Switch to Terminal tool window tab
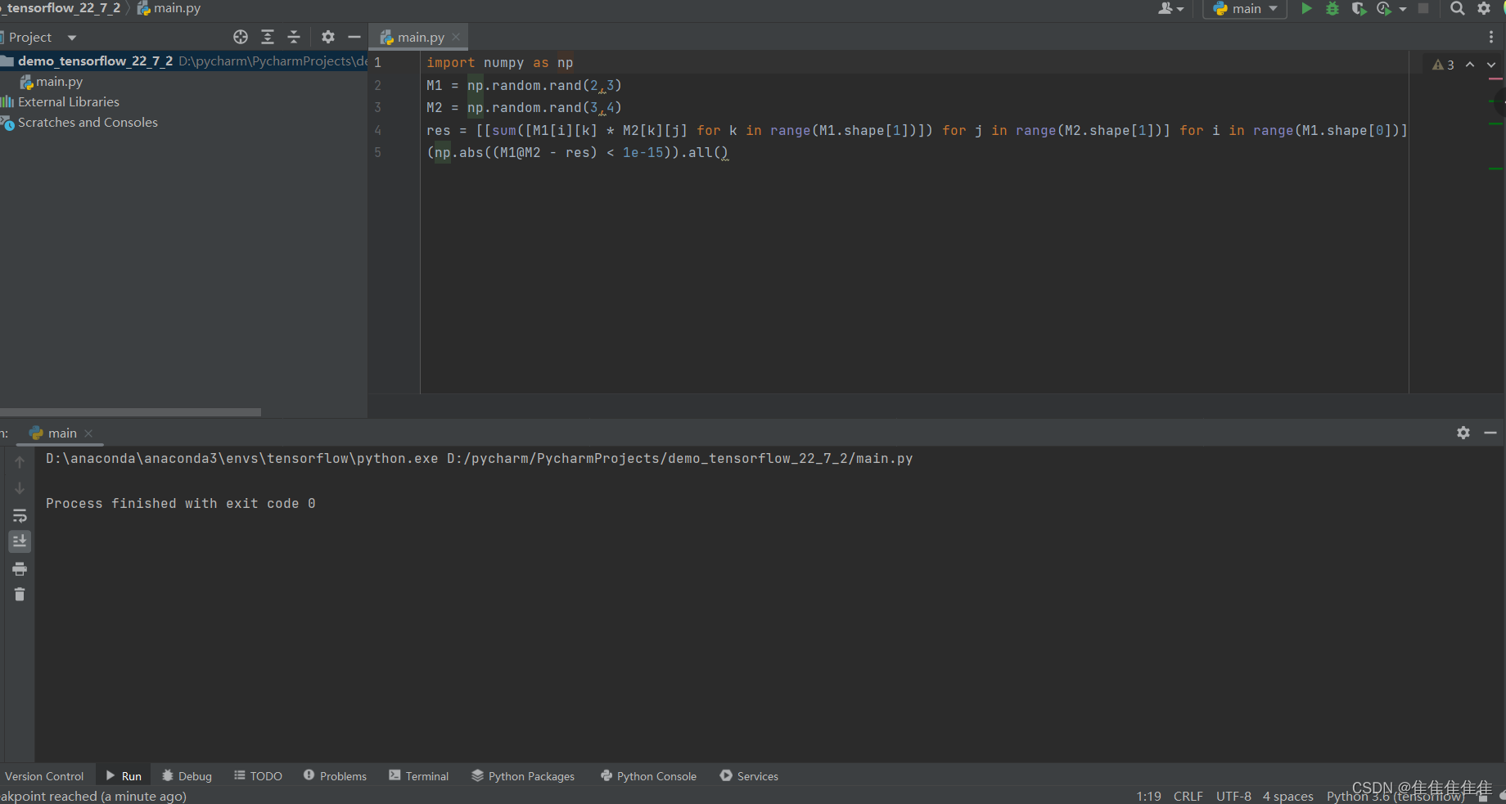This screenshot has width=1506, height=804. coord(419,776)
